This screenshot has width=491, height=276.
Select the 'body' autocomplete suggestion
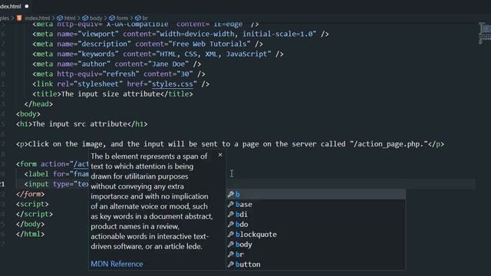[x=316, y=245]
